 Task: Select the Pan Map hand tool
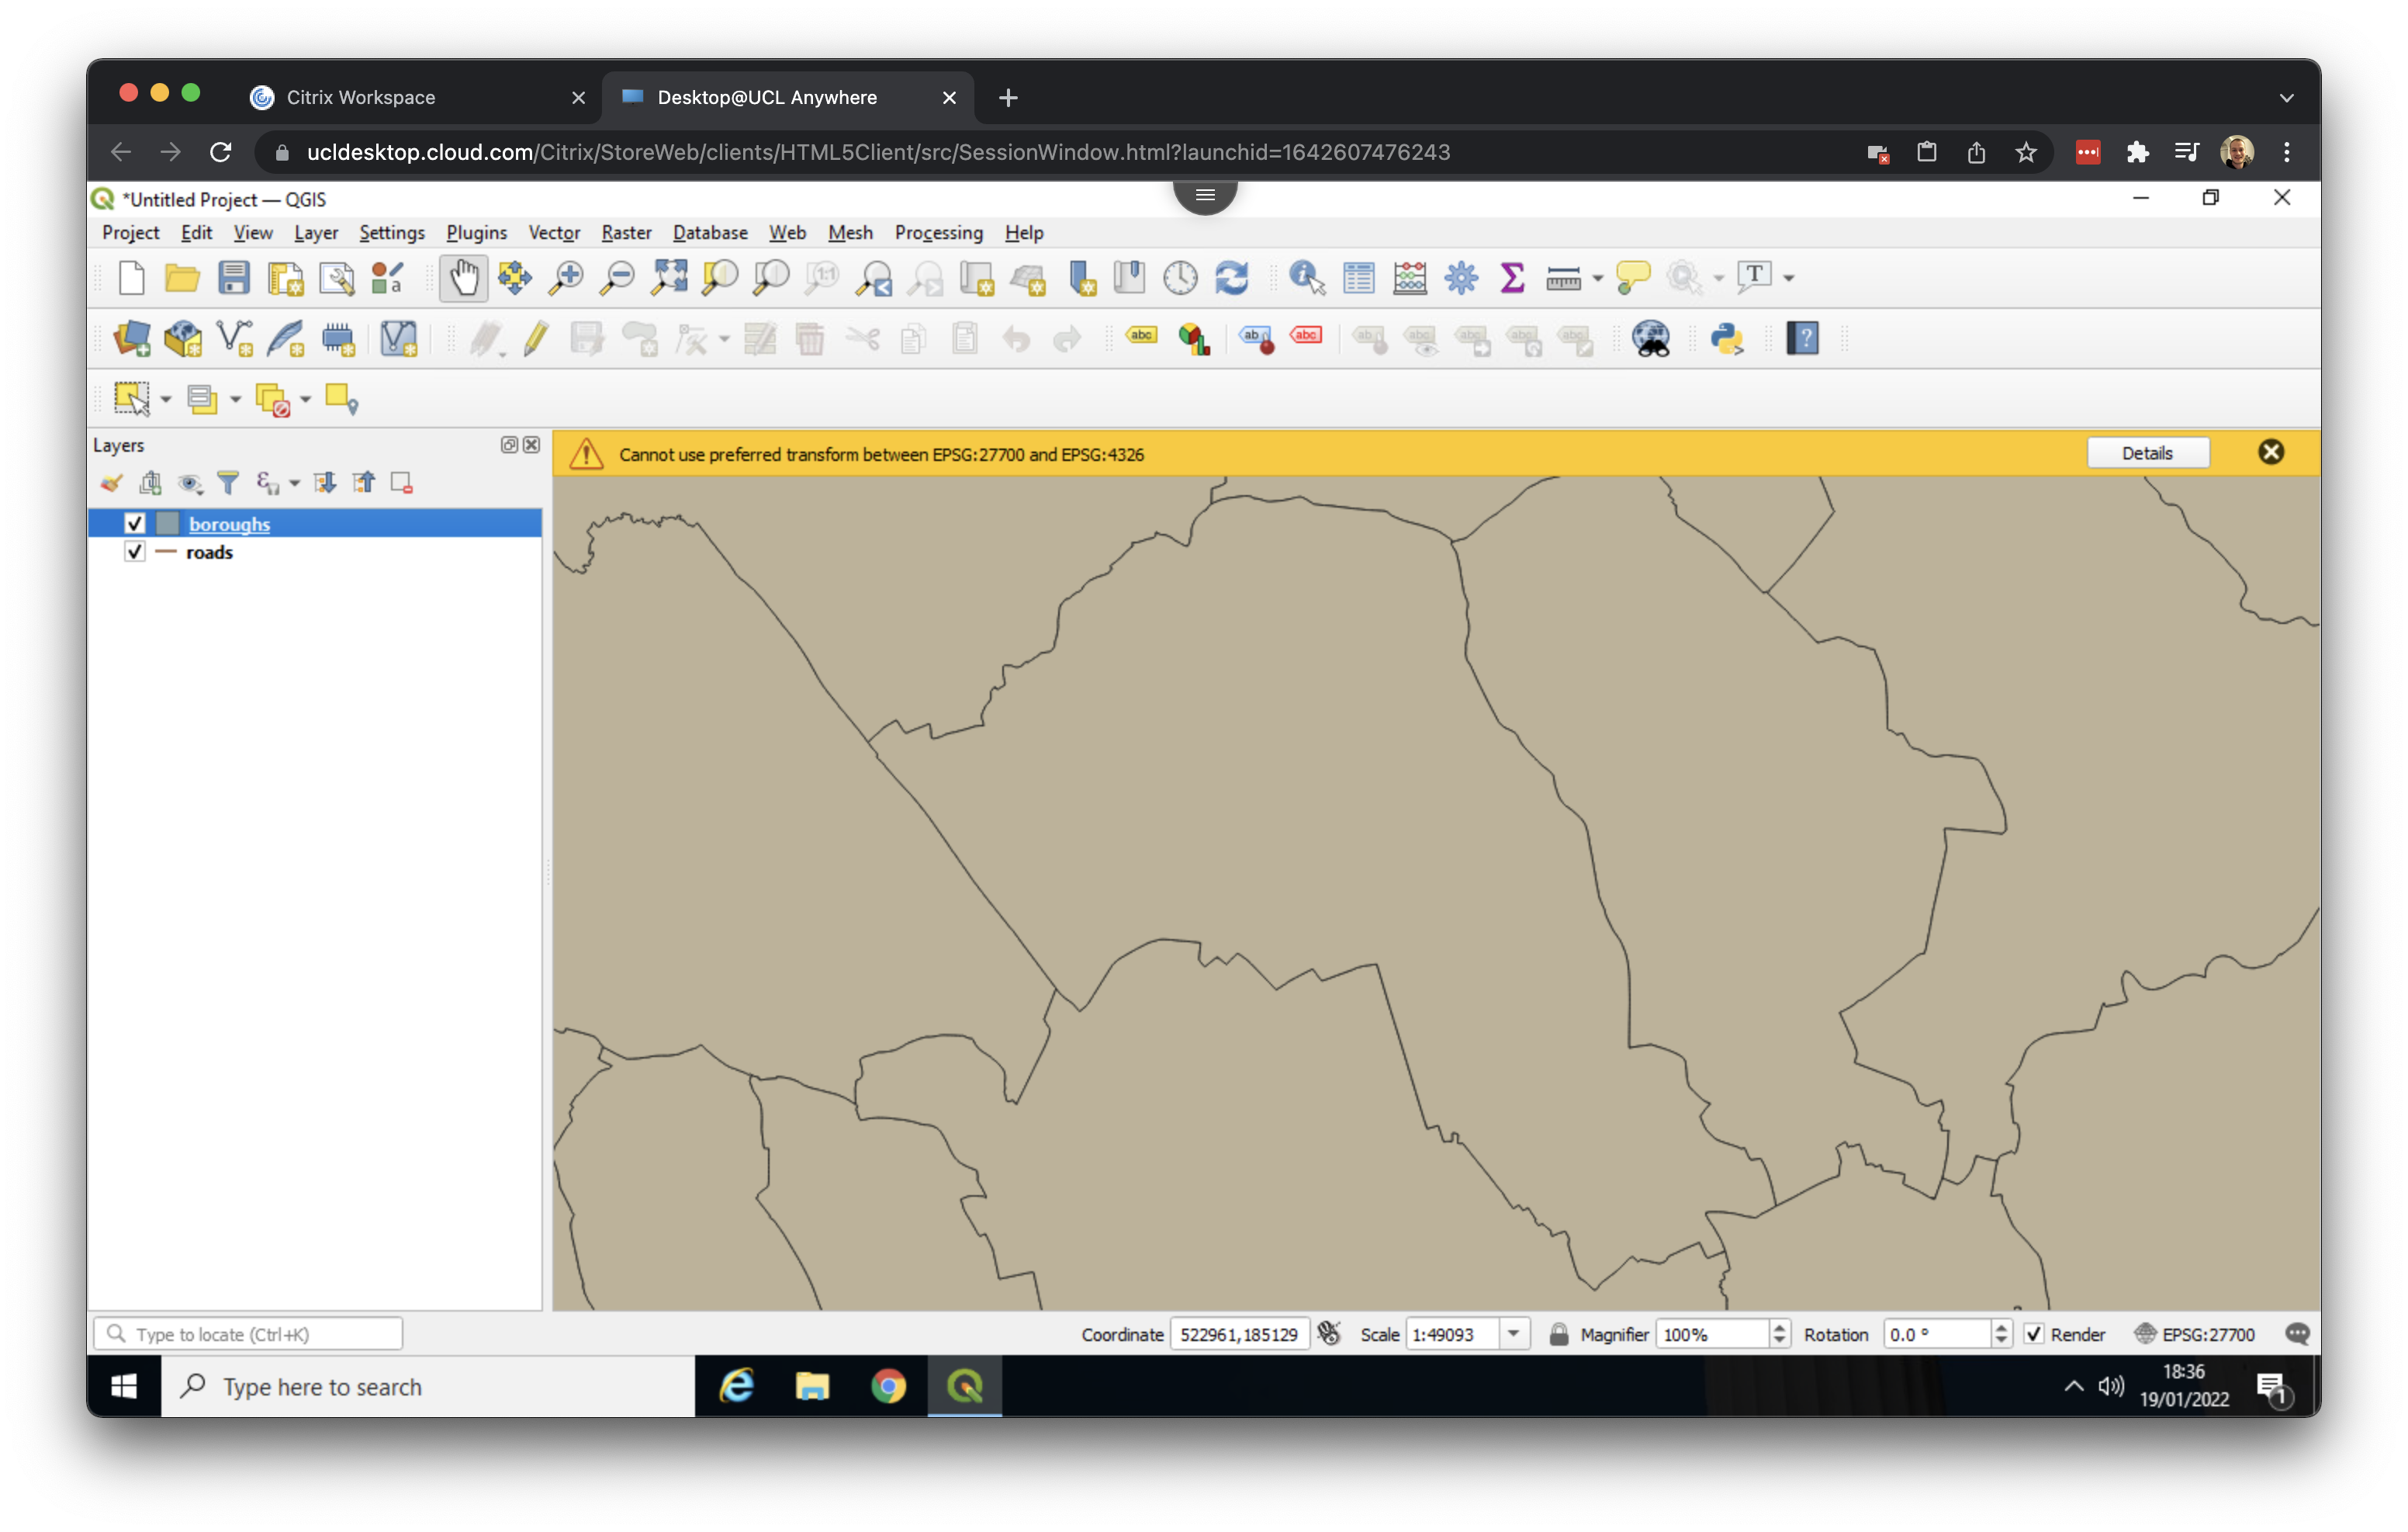click(x=463, y=277)
